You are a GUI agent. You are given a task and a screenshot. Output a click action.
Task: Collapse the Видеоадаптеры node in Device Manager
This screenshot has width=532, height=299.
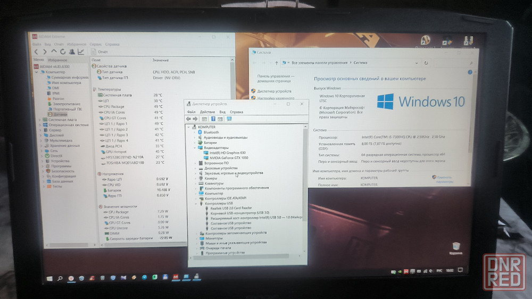tap(195, 147)
